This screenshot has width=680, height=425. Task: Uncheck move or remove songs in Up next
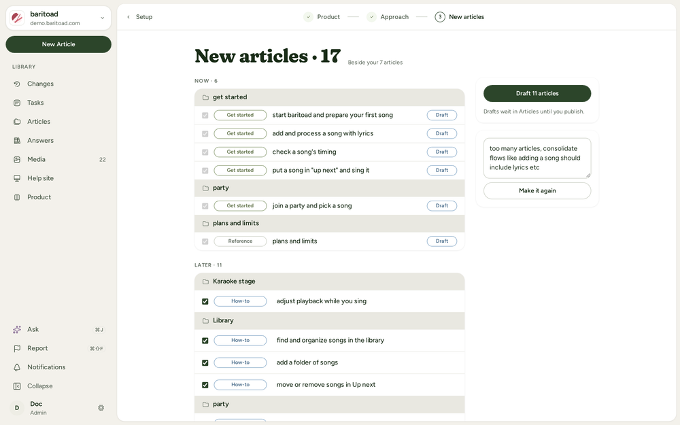205,385
